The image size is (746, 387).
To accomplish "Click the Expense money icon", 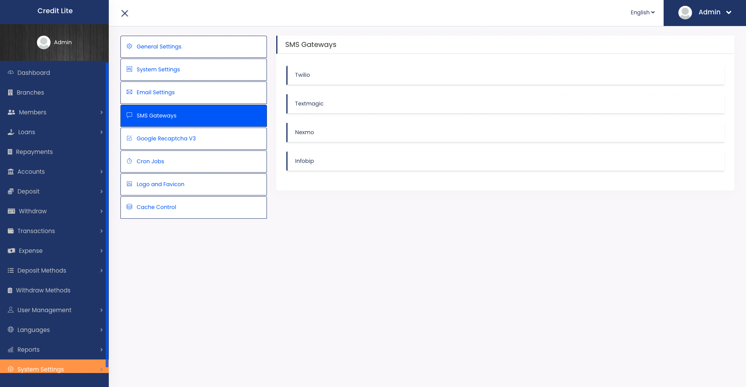I will pyautogui.click(x=11, y=251).
